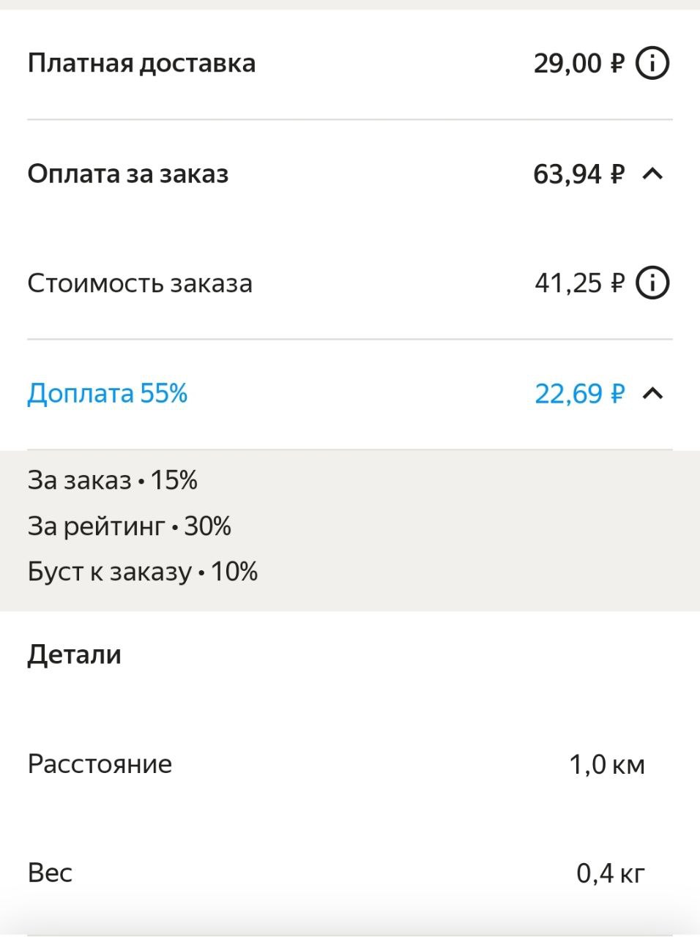Image resolution: width=700 pixels, height=937 pixels.
Task: Tap the Стоимость заказа row label
Action: click(140, 283)
